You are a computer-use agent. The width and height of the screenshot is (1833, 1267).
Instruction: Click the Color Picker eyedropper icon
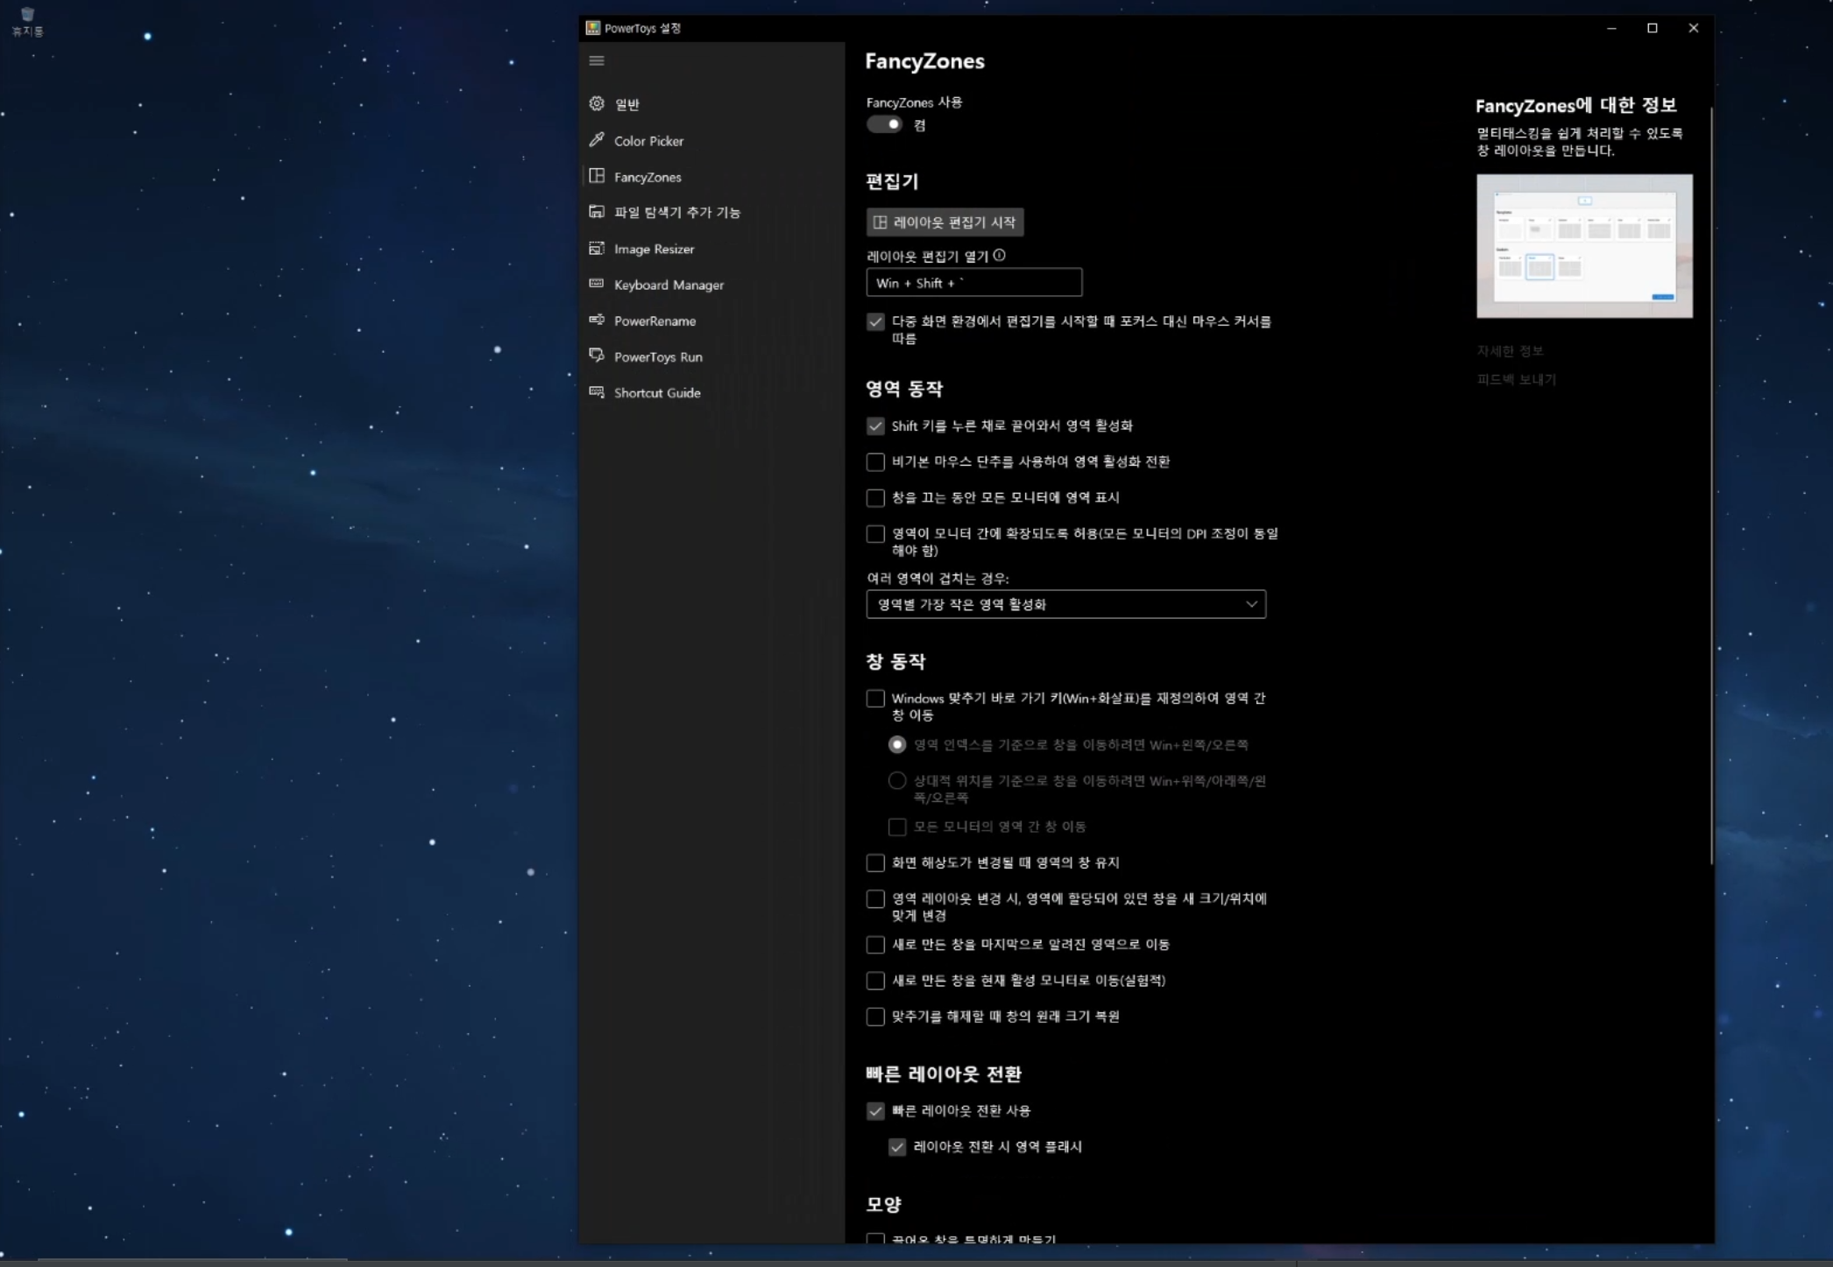[x=597, y=139]
